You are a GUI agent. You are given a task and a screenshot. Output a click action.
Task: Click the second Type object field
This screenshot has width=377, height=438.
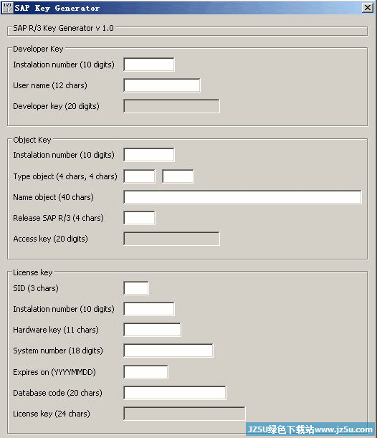(x=178, y=176)
